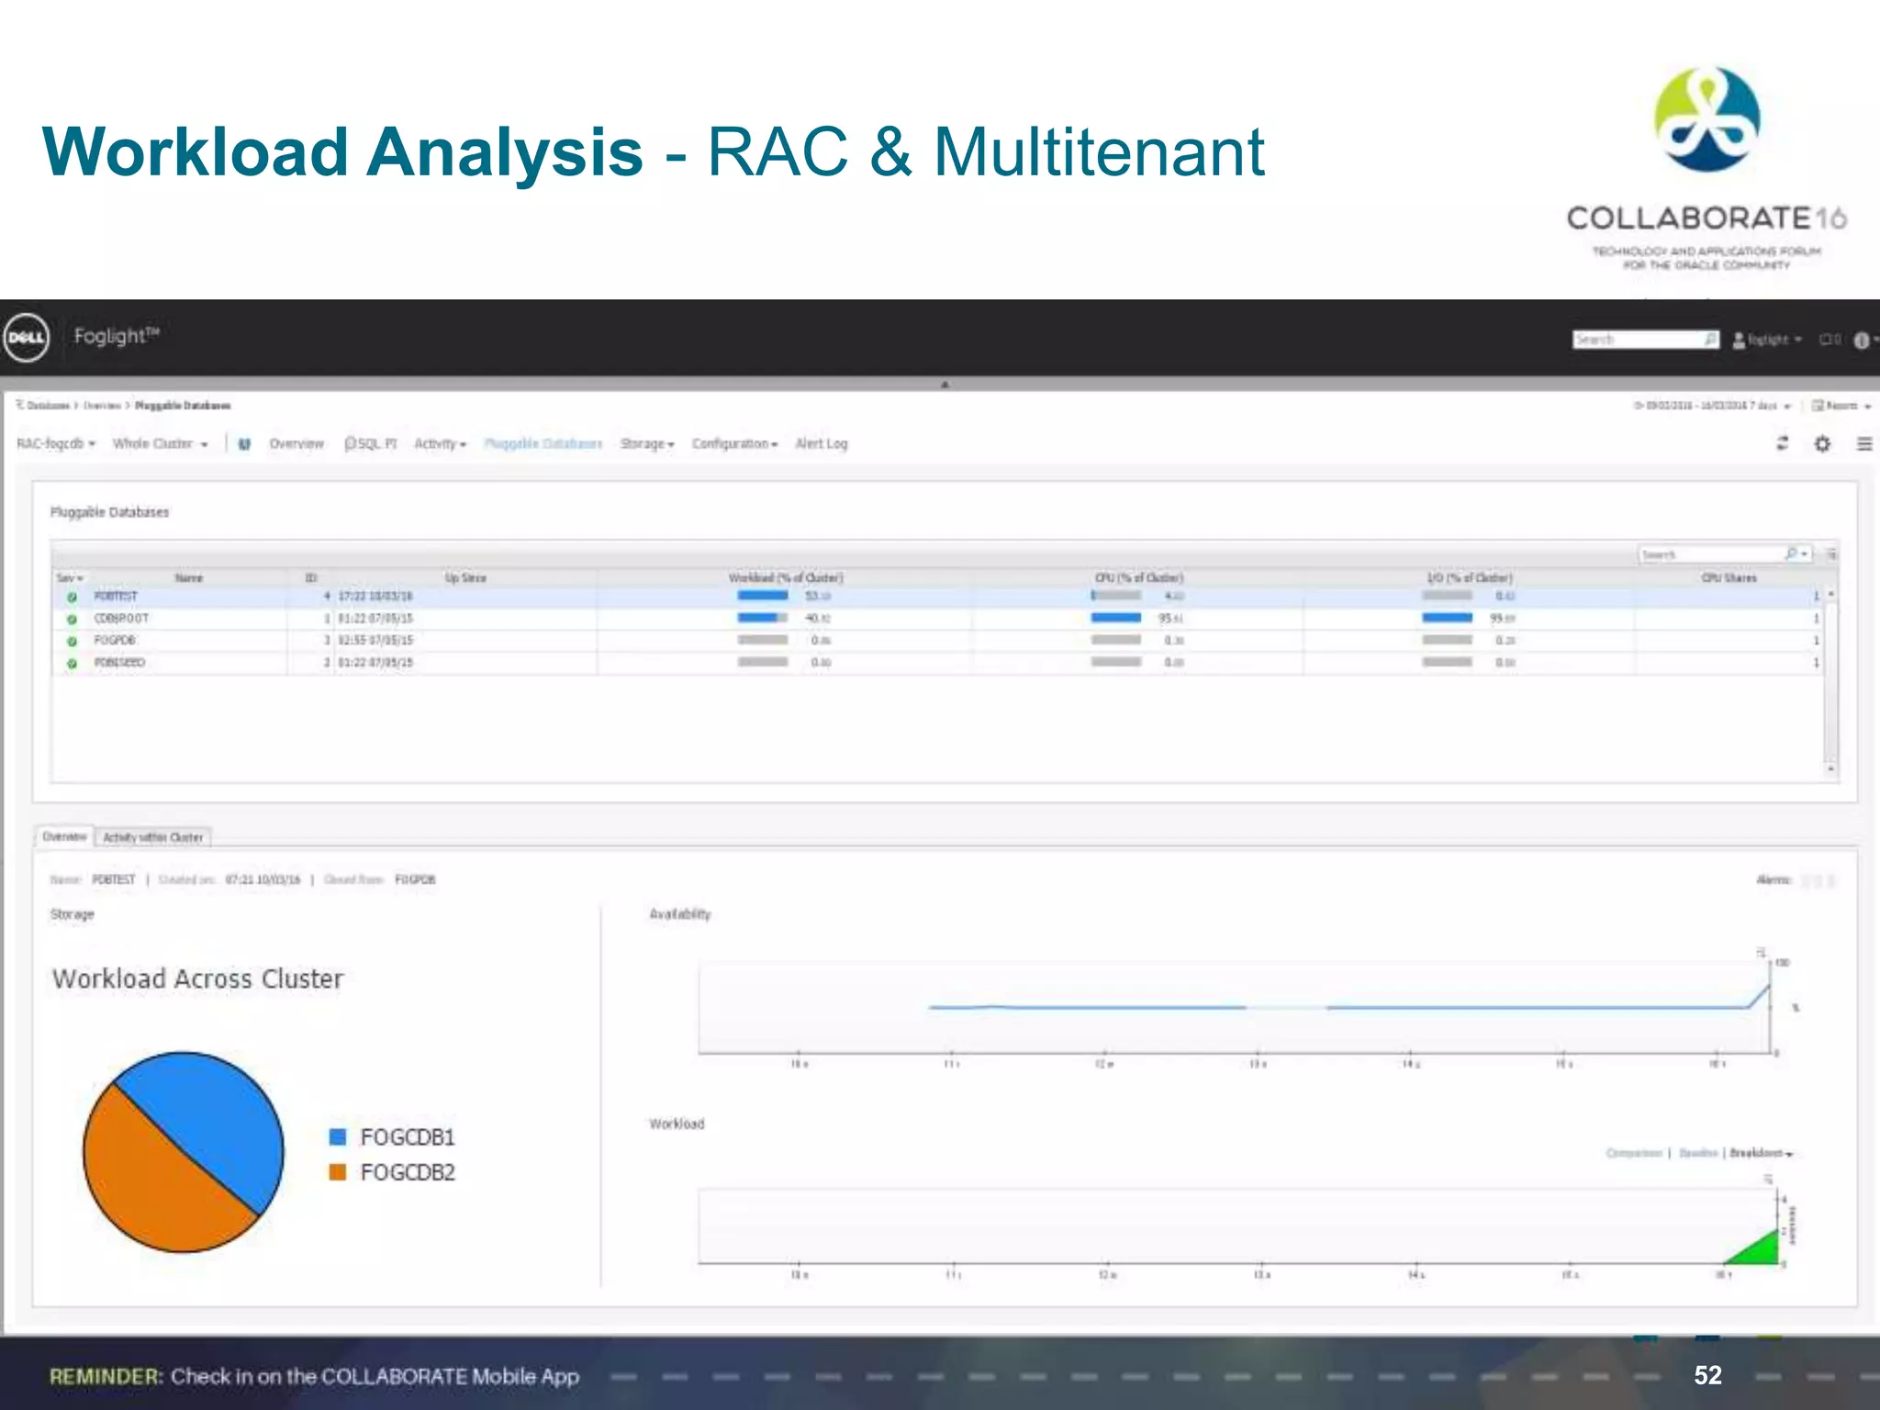This screenshot has width=1880, height=1410.
Task: Open the RAC-fogcdb instance dropdown
Action: coord(56,444)
